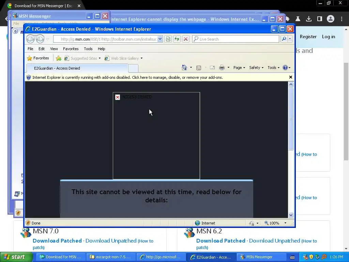Click the Chrome side panel icon
The height and width of the screenshot is (262, 349).
(x=320, y=19)
